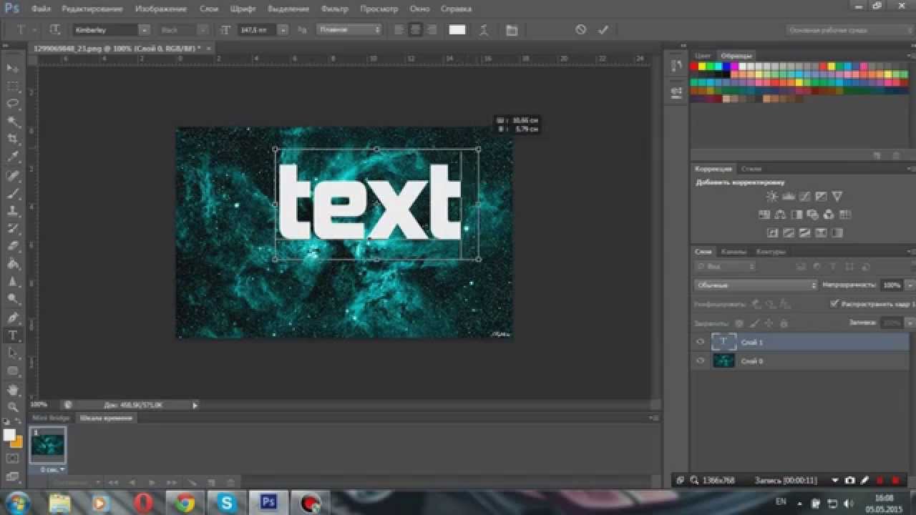Select the Horizontal Type tool in toolbox
Viewport: 916px width, 515px height.
[13, 336]
